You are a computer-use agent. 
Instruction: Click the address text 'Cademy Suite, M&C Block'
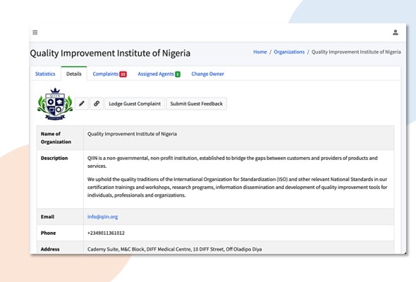[x=175, y=249]
